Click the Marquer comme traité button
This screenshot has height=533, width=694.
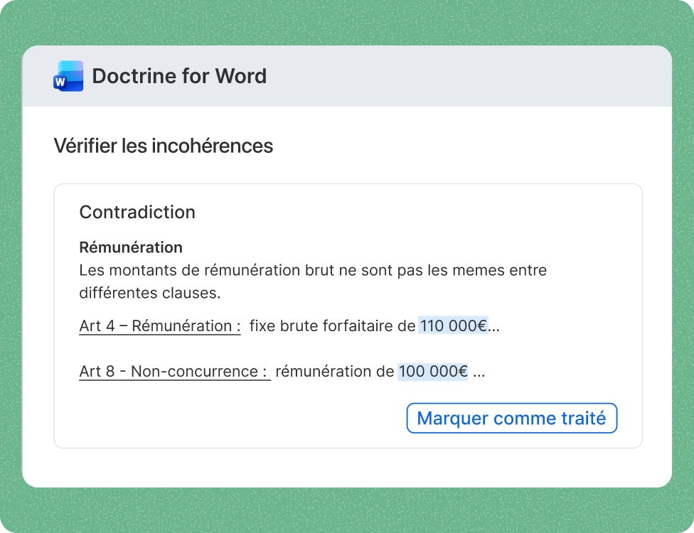(x=511, y=418)
